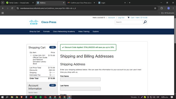
Task: Click the Discounts -$63.00 value
Action: [x=52, y=70]
